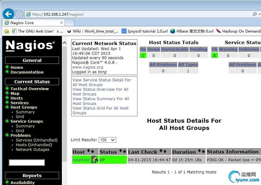Click Unknown service status header
The image size is (261, 185).
[x=249, y=49]
